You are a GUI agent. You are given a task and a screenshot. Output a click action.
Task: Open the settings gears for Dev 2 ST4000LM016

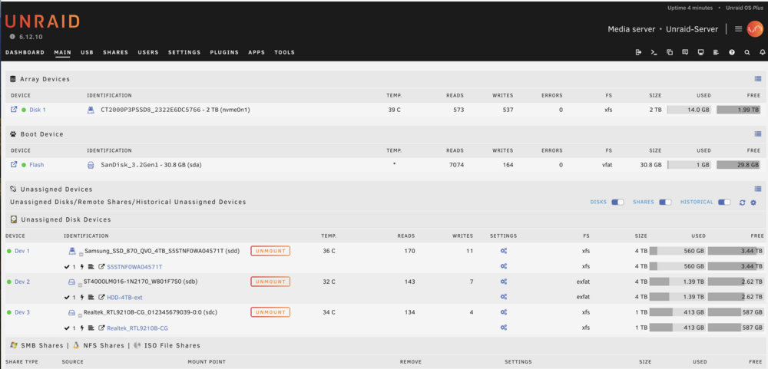(x=504, y=282)
